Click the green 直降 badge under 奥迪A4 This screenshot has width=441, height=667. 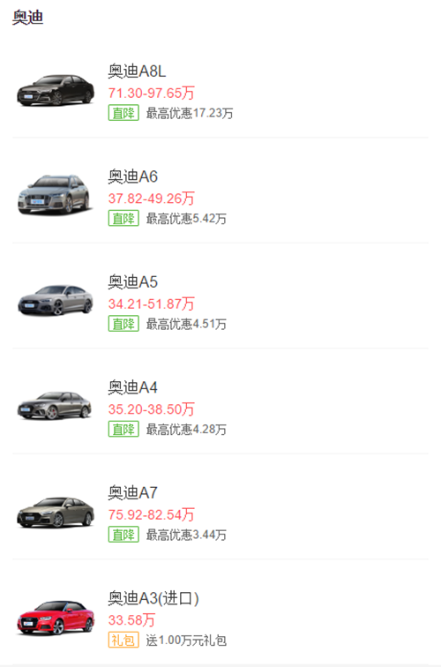(x=123, y=429)
